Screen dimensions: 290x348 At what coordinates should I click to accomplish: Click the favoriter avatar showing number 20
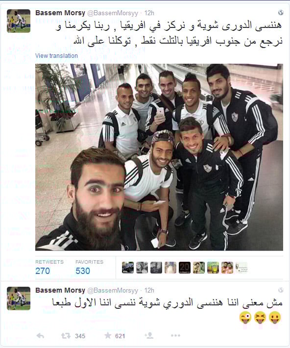tap(185, 268)
